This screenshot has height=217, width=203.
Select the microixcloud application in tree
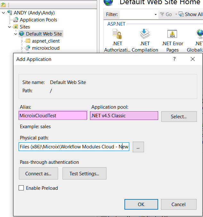(46, 48)
